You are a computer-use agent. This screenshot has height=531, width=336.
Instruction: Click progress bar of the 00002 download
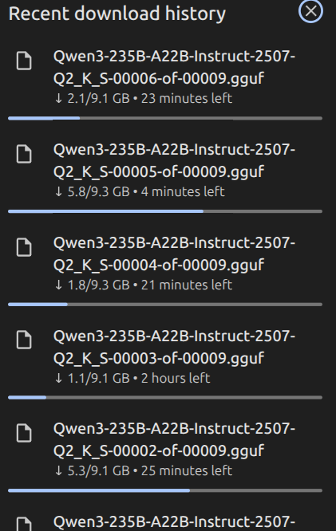(x=165, y=490)
